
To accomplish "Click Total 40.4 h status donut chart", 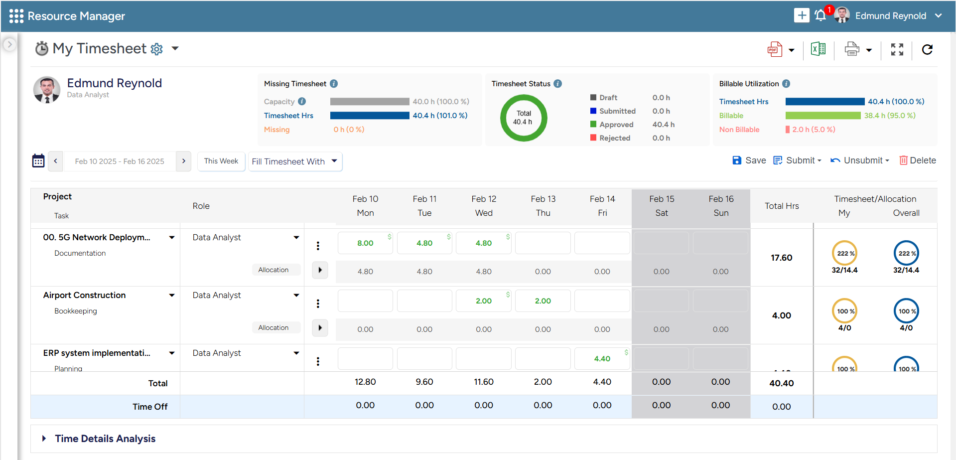I will (x=524, y=118).
